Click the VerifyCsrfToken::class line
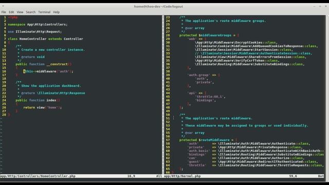This screenshot has width=329, height=185. tap(237, 61)
